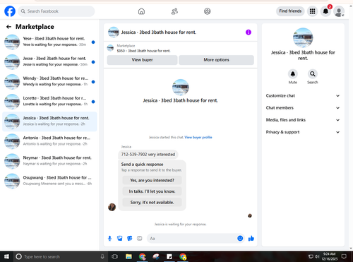
Task: Select the Jessica conversation in the list
Action: pyautogui.click(x=49, y=121)
